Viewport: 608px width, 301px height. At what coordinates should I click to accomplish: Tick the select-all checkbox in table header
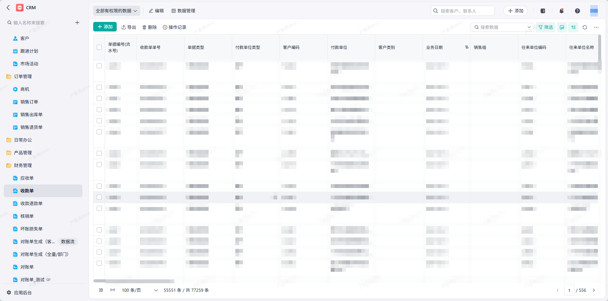click(99, 47)
